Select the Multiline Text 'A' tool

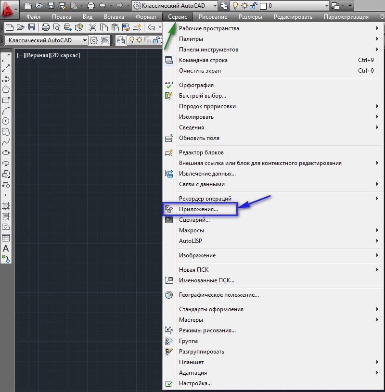6,248
